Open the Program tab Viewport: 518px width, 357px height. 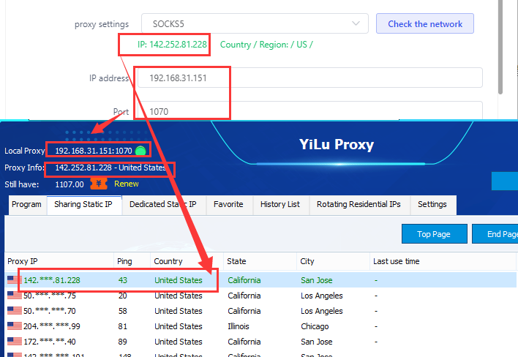coord(26,204)
